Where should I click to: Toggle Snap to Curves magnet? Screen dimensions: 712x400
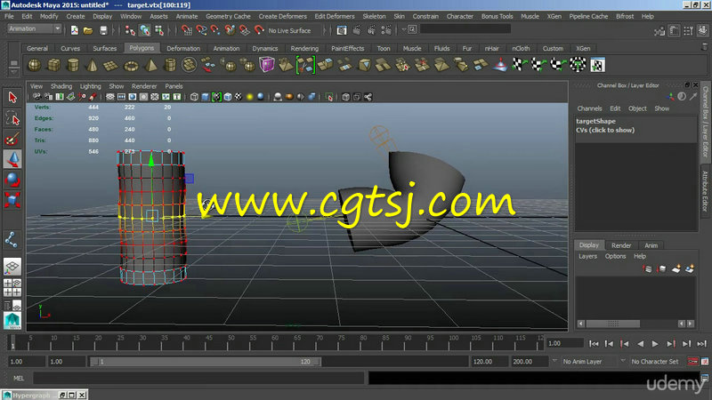click(201, 30)
